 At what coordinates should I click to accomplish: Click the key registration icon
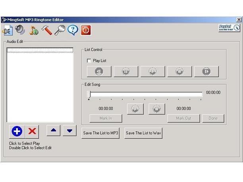(60, 30)
